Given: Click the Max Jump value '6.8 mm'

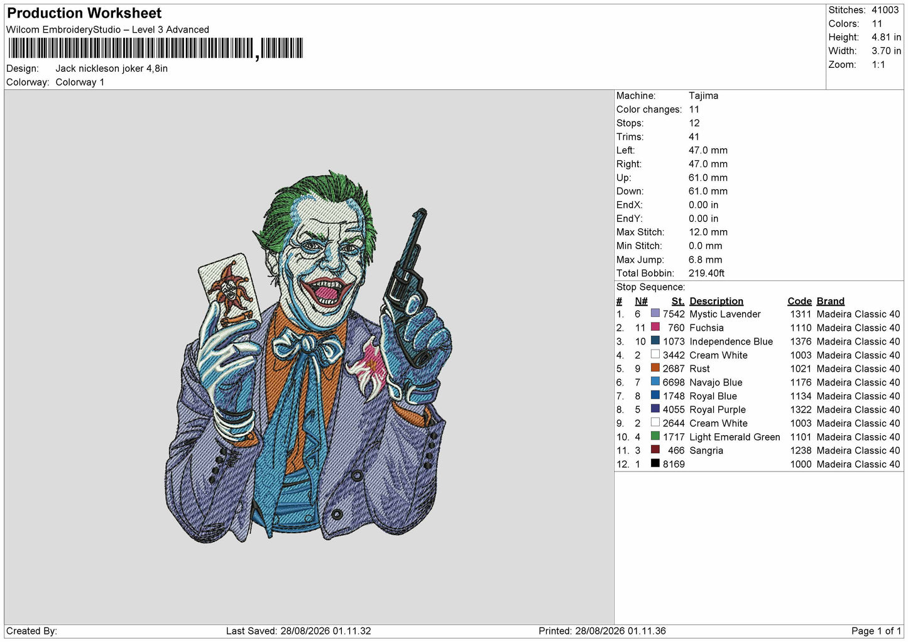Looking at the screenshot, I should coord(705,260).
